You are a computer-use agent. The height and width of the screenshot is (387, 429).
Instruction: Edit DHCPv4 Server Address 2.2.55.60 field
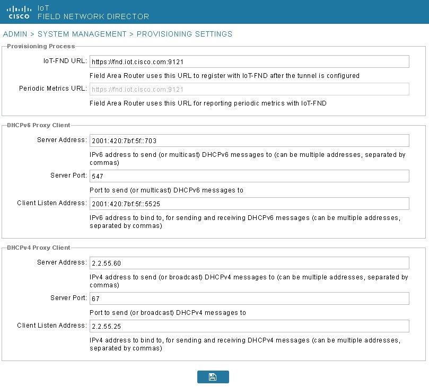249,263
